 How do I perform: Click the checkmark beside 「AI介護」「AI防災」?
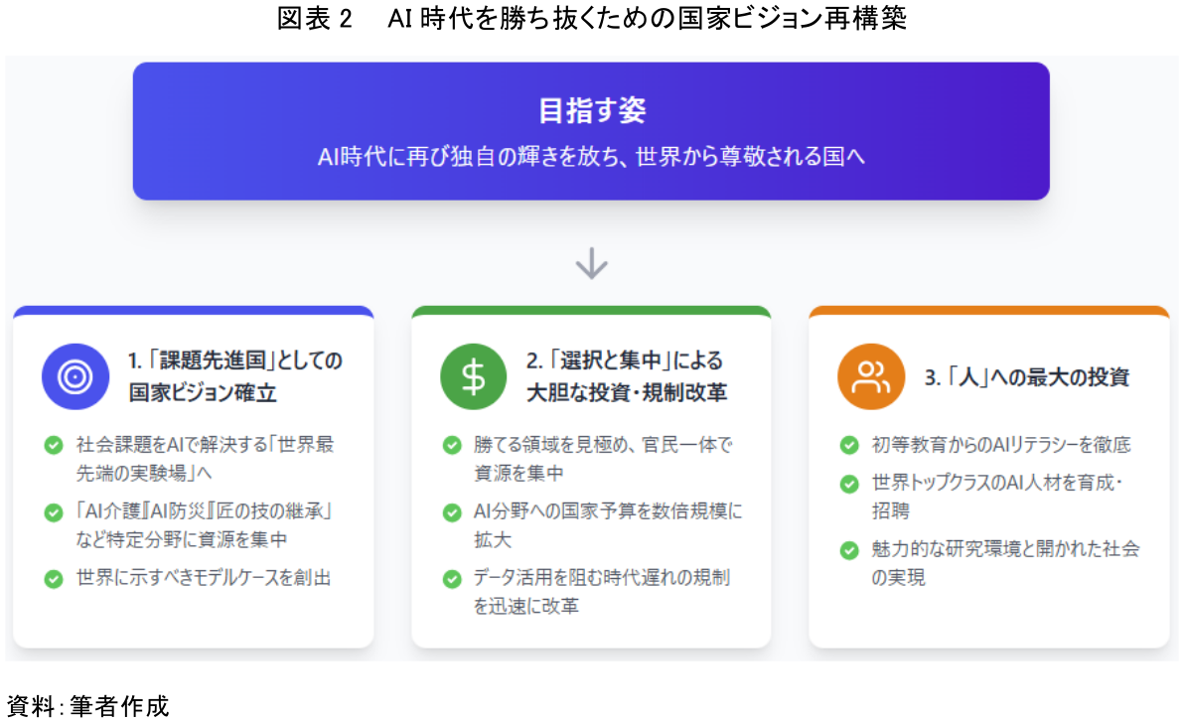point(54,512)
